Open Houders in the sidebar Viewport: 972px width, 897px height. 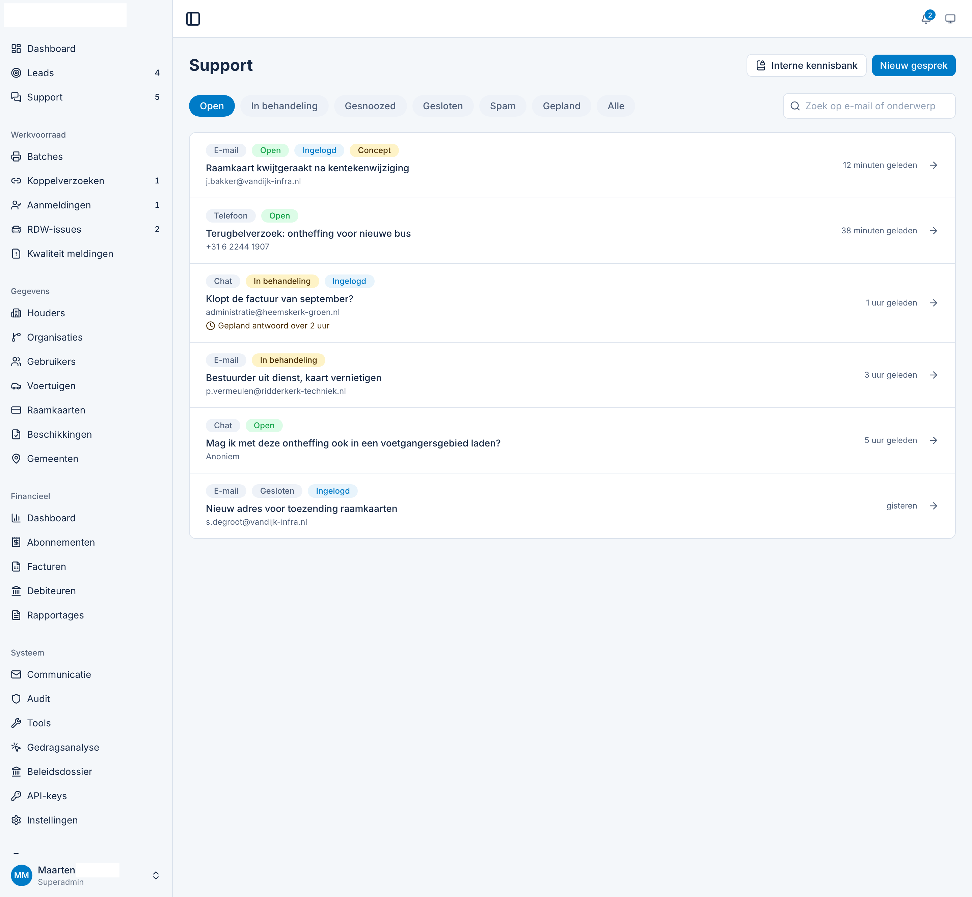click(86, 313)
